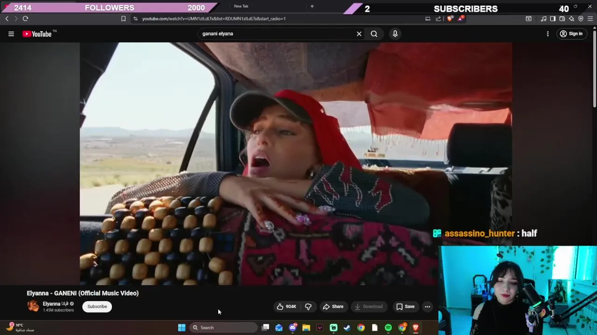The width and height of the screenshot is (597, 335).
Task: Open Brave VPN shield icon
Action: click(581, 19)
